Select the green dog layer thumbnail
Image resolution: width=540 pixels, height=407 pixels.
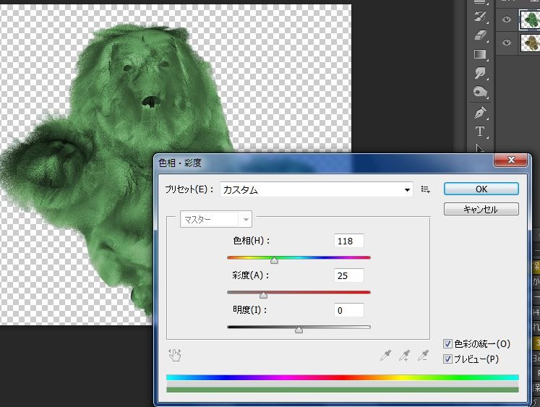530,20
